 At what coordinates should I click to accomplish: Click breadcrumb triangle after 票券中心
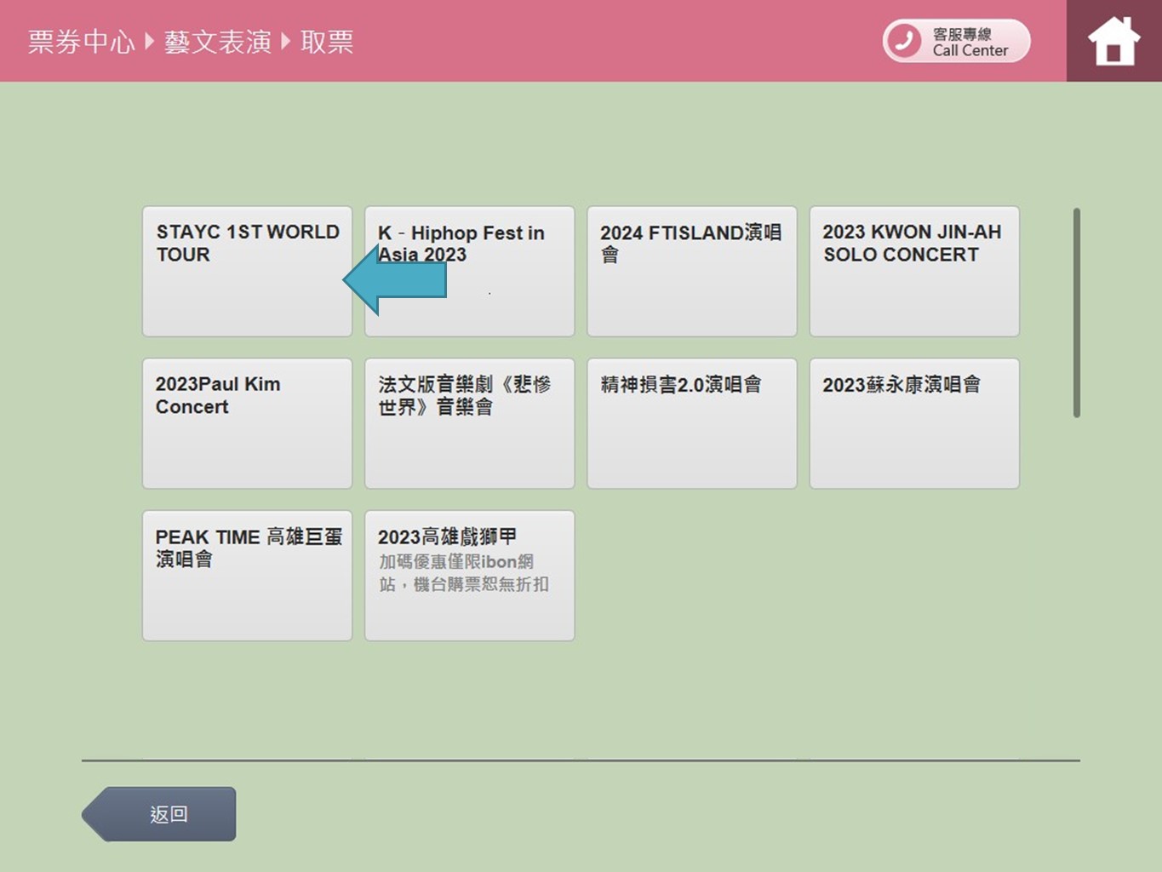tap(149, 41)
